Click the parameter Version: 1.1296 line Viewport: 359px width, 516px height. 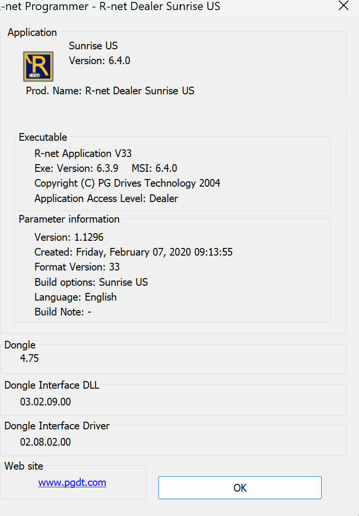tap(69, 237)
